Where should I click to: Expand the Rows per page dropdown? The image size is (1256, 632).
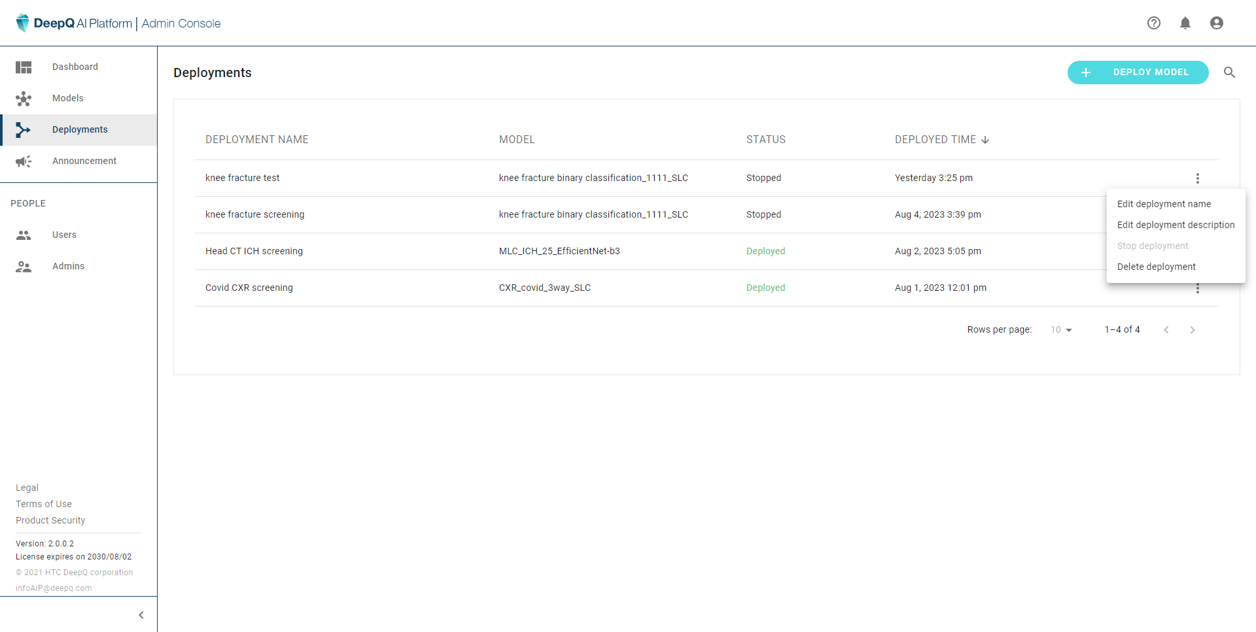click(1061, 330)
